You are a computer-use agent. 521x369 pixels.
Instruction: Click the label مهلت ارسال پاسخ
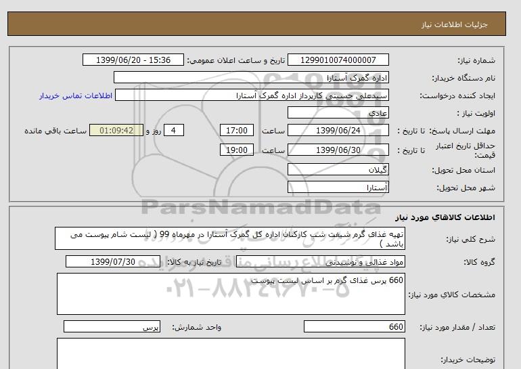point(463,131)
